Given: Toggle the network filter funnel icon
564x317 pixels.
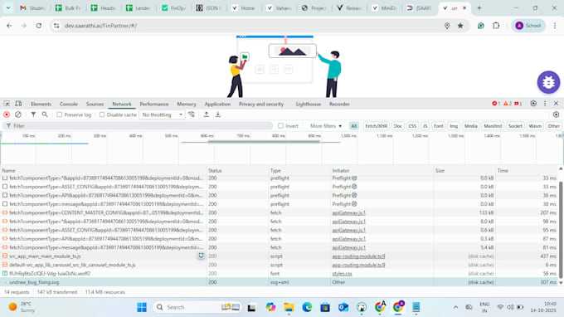Looking at the screenshot, I should pos(33,115).
